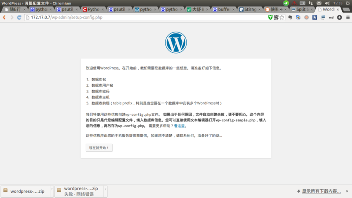Click the page info icon in address bar

click(28, 17)
